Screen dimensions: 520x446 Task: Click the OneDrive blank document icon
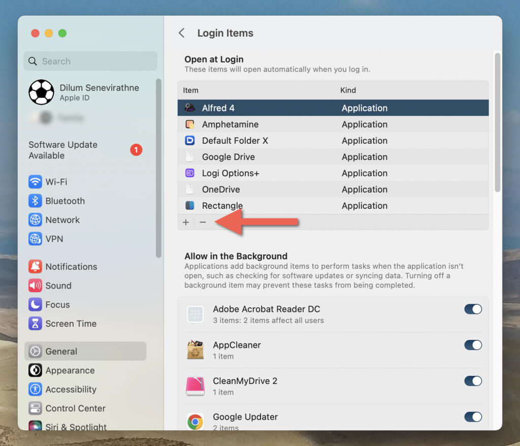pyautogui.click(x=190, y=189)
